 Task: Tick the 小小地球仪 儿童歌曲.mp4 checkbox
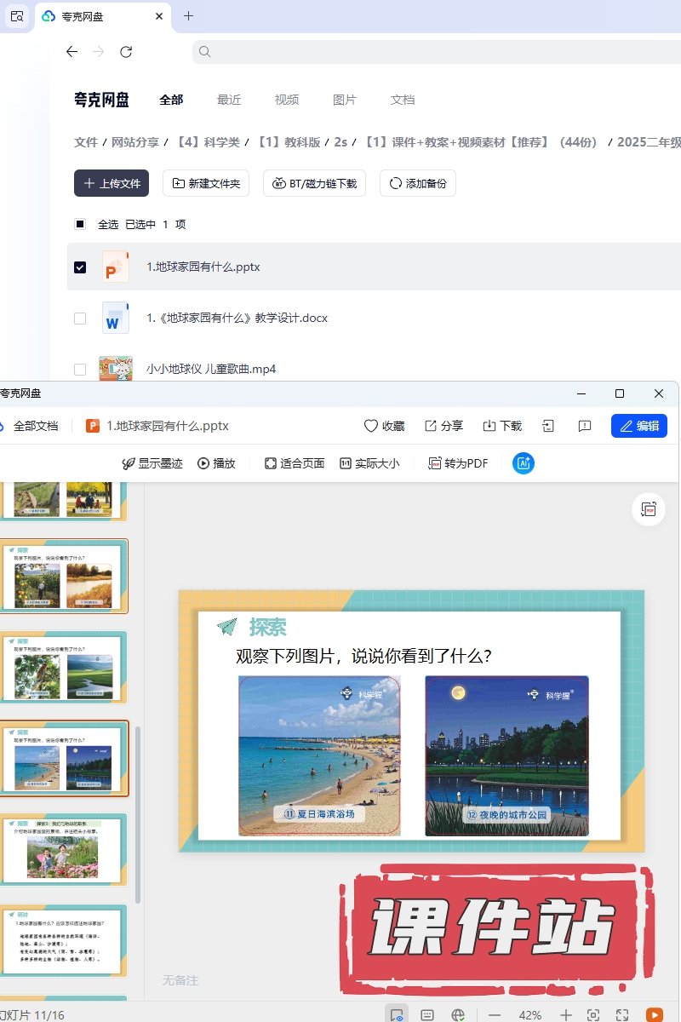click(x=80, y=370)
